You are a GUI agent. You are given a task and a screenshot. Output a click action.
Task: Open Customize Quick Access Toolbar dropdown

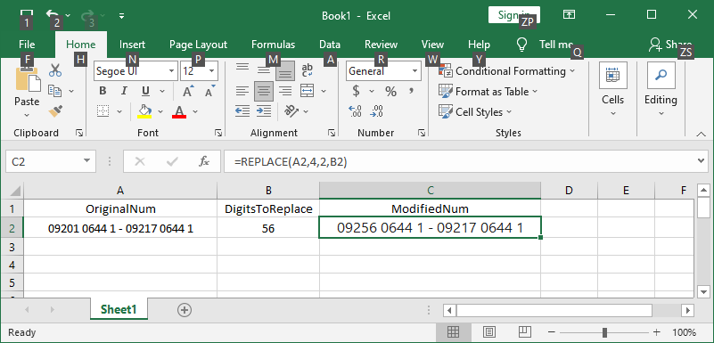(121, 15)
